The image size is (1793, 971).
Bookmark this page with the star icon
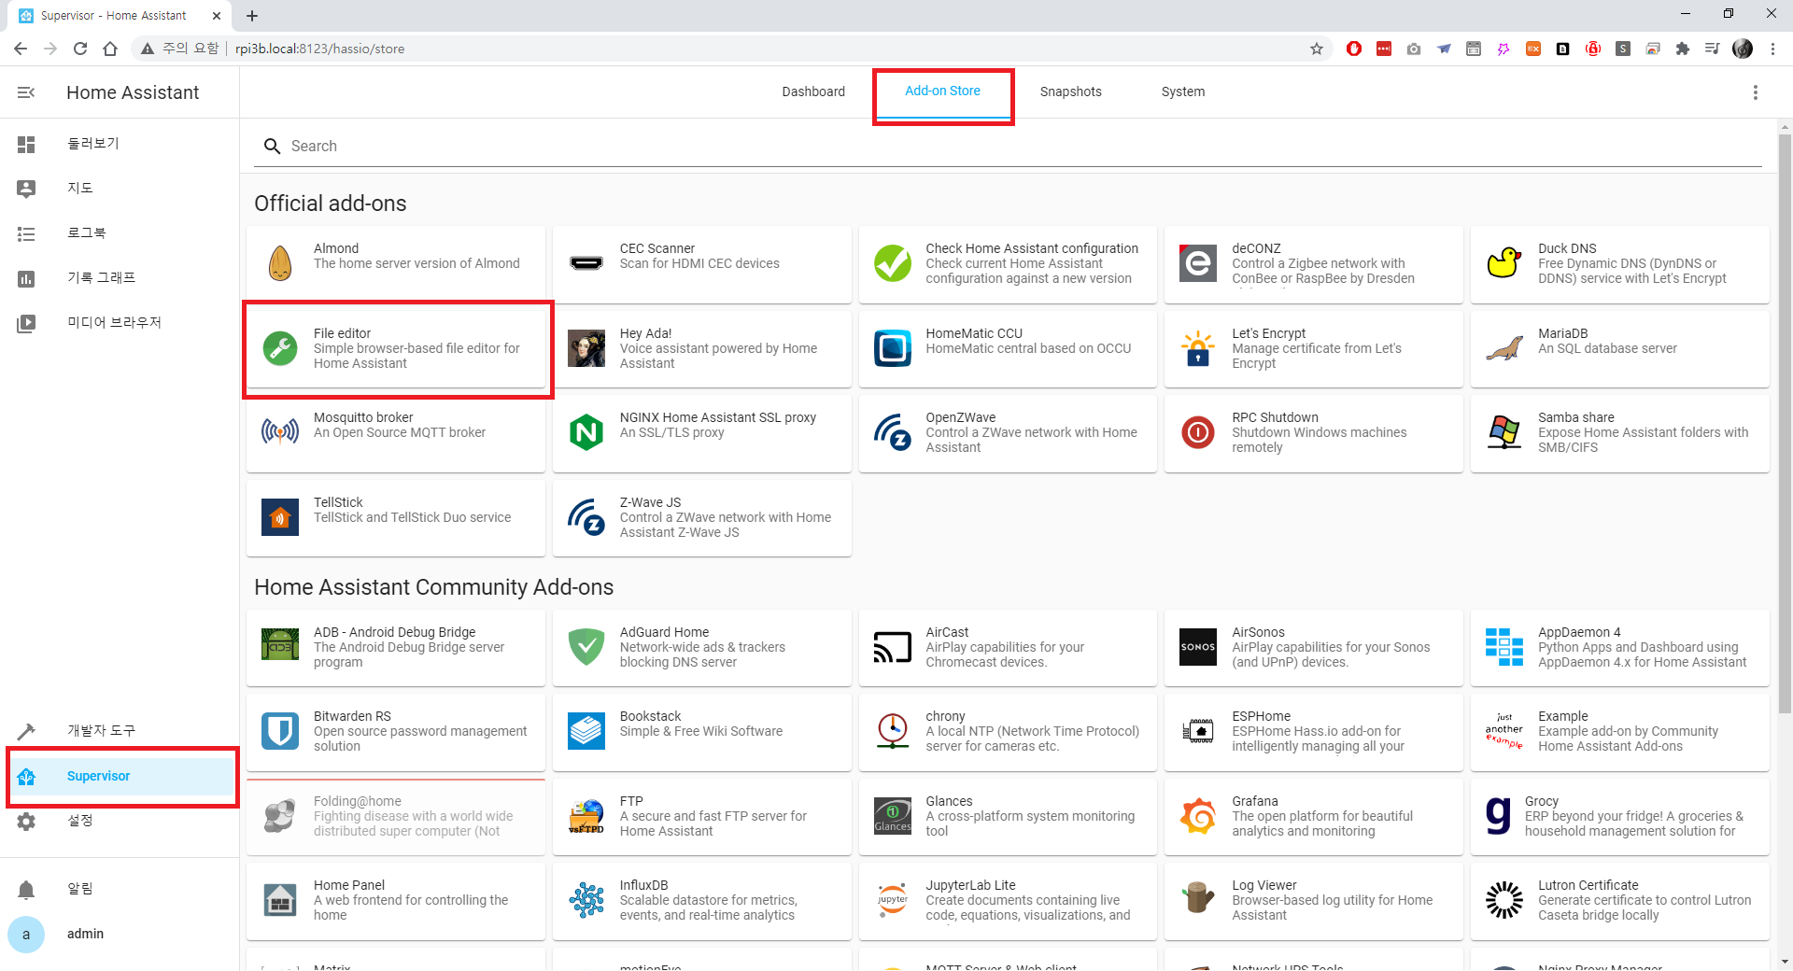tap(1317, 49)
